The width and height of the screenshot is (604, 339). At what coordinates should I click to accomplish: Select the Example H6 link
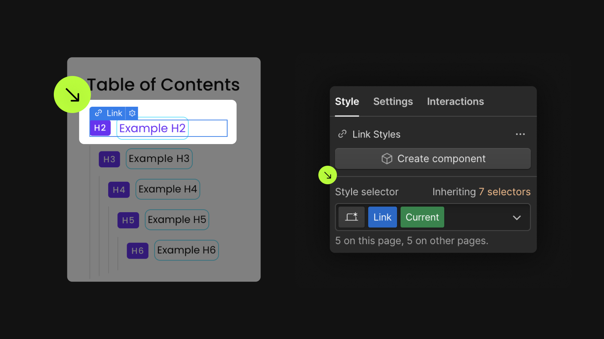coord(186,250)
